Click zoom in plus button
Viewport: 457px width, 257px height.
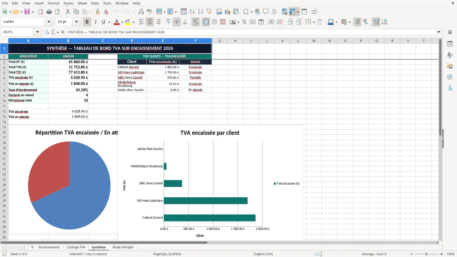[x=442, y=254]
